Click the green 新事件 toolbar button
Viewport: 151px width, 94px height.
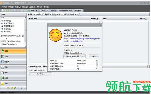click(32, 10)
